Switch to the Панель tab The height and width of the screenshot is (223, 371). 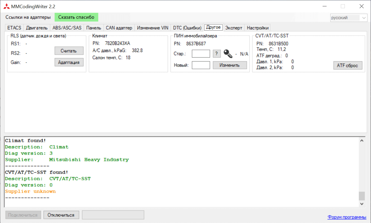pos(94,28)
